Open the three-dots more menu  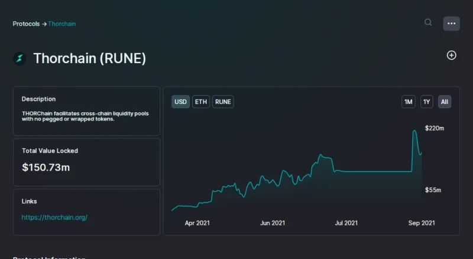tap(451, 24)
